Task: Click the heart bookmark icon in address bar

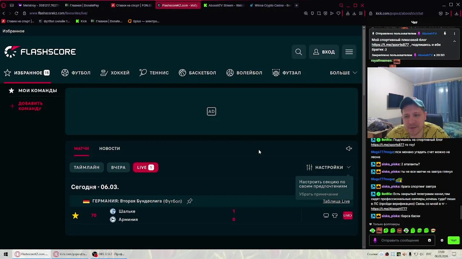Action: tap(339, 13)
